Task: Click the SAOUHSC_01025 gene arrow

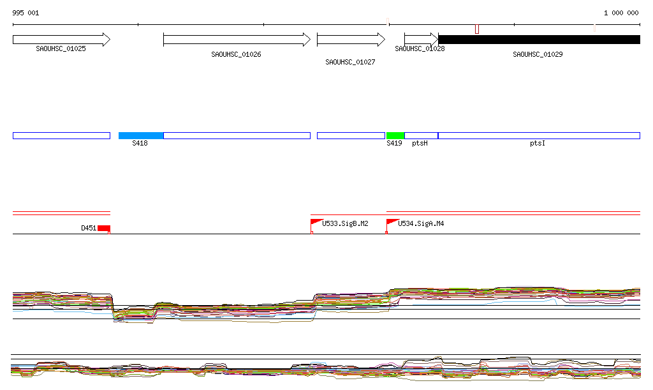Action: [x=61, y=40]
